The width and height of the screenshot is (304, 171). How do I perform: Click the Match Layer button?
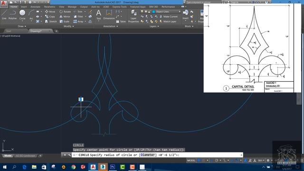168,21
